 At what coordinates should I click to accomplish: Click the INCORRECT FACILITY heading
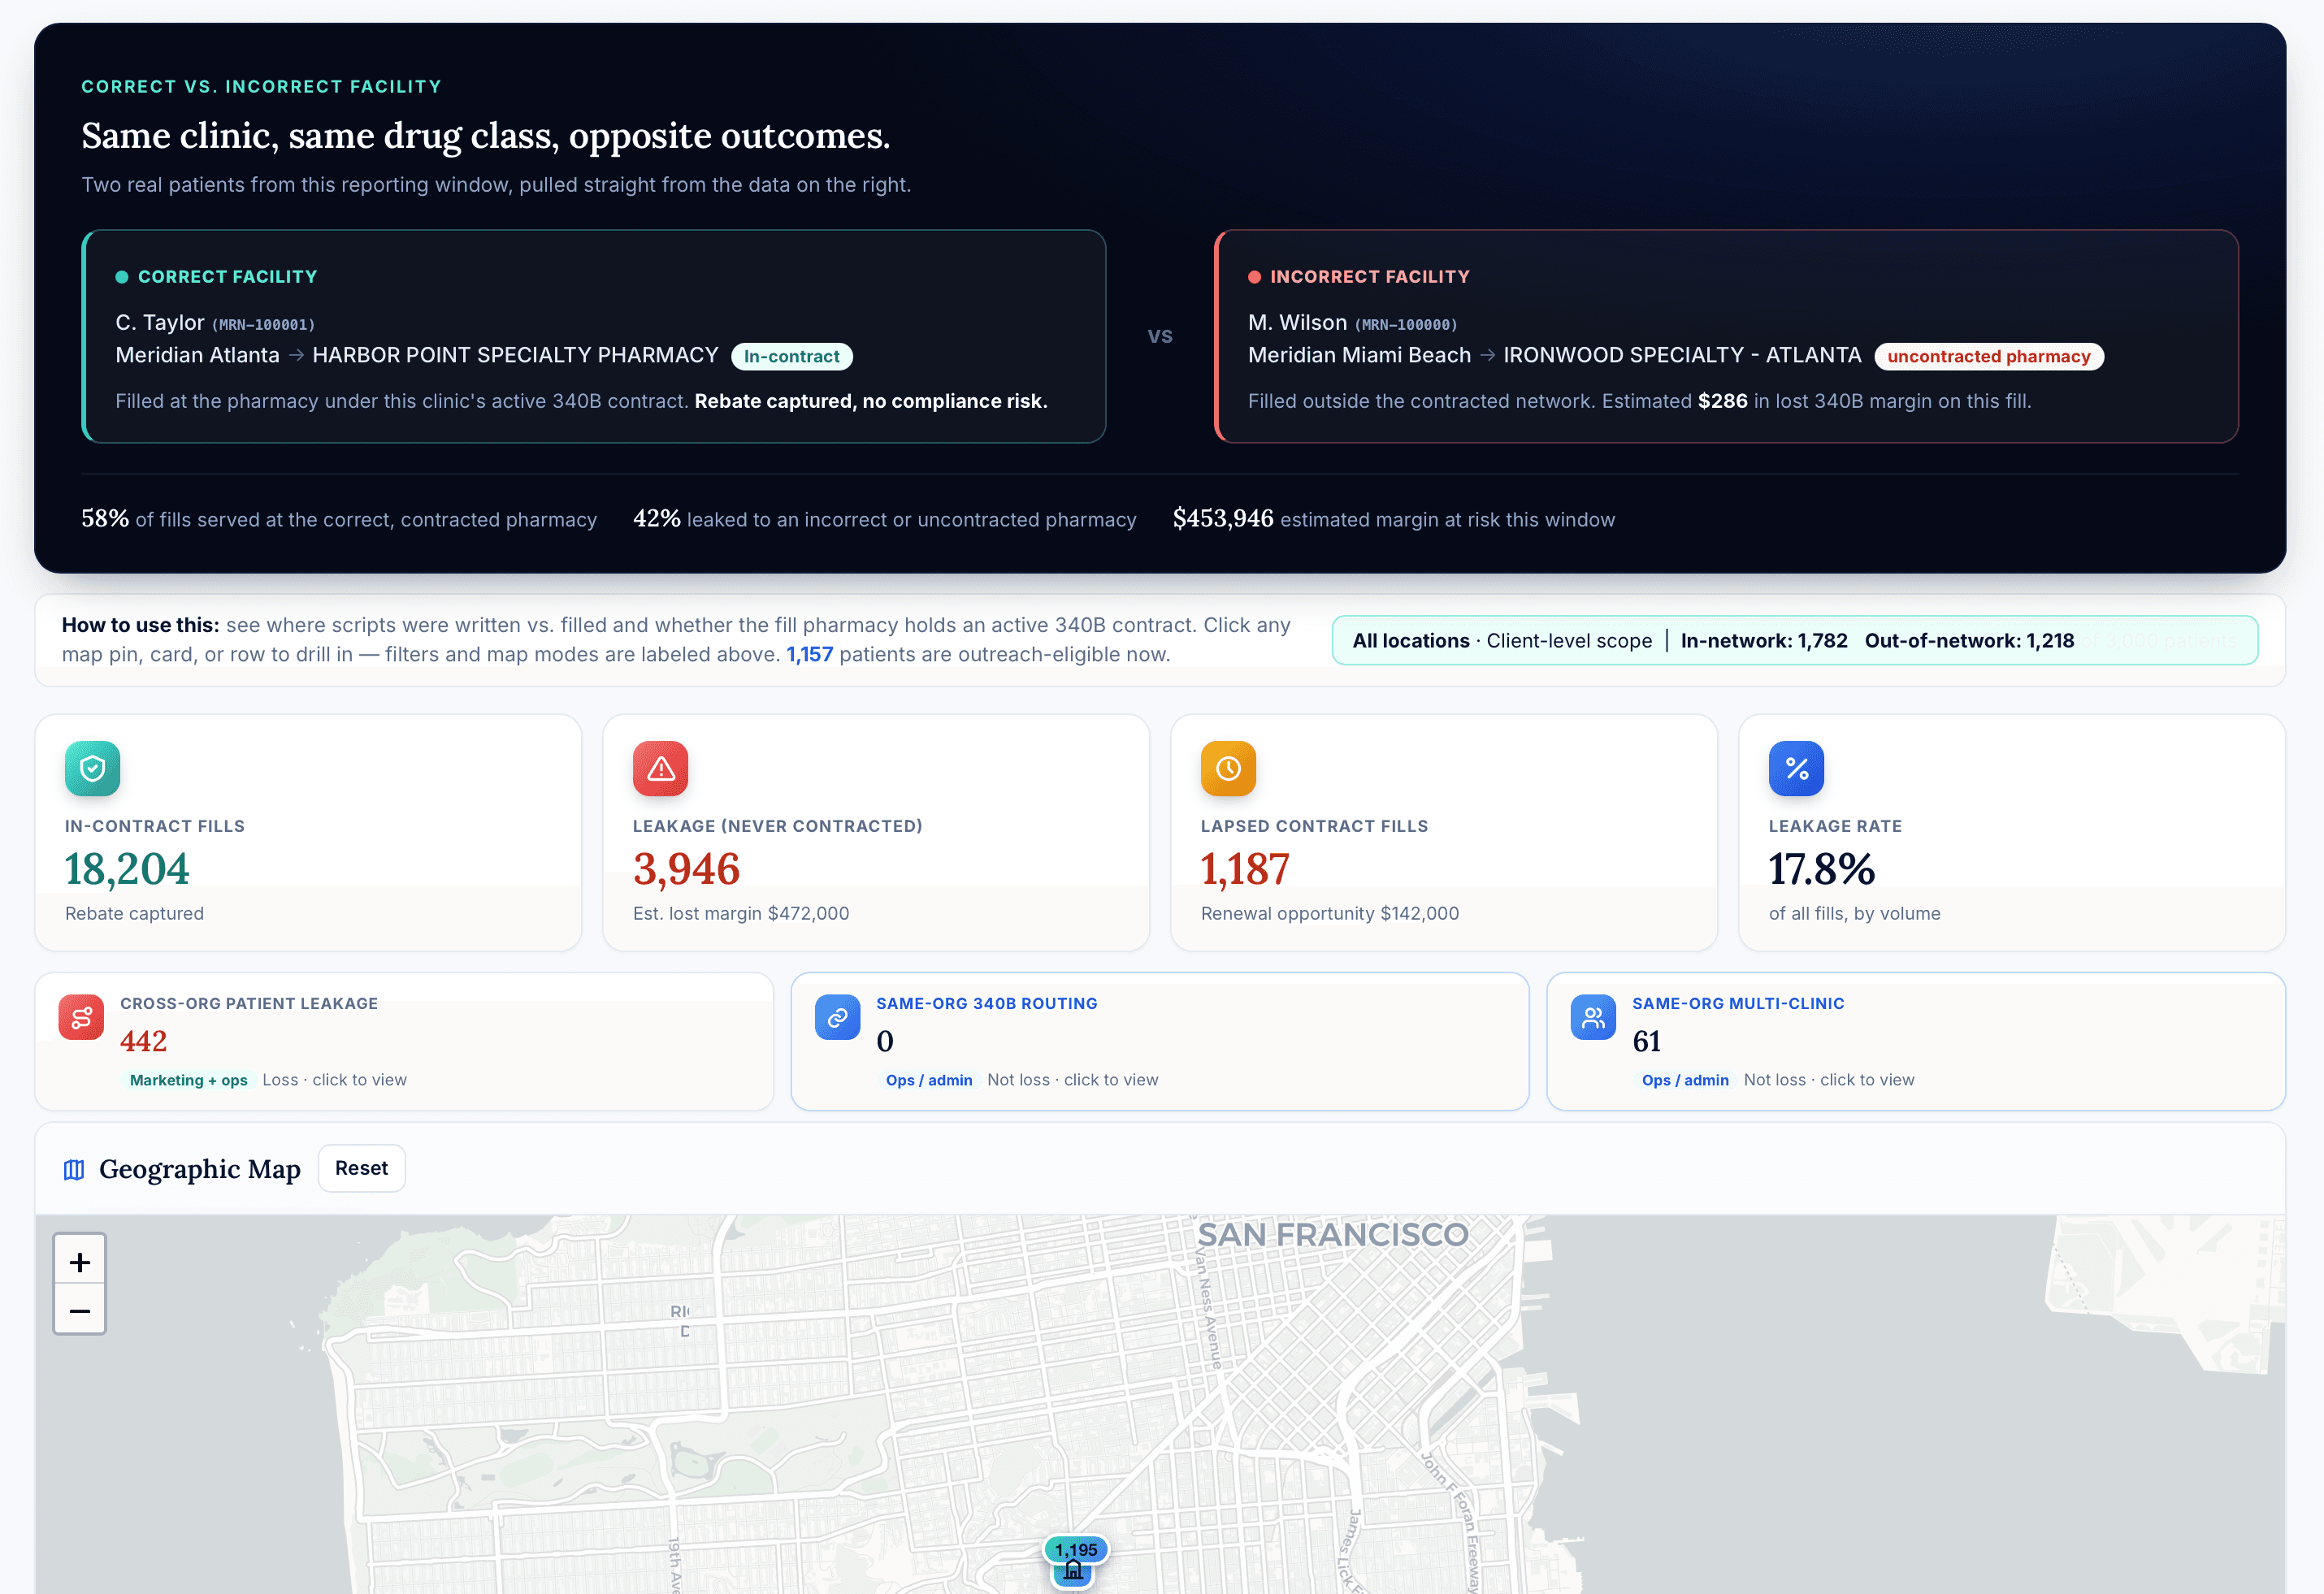point(1369,277)
